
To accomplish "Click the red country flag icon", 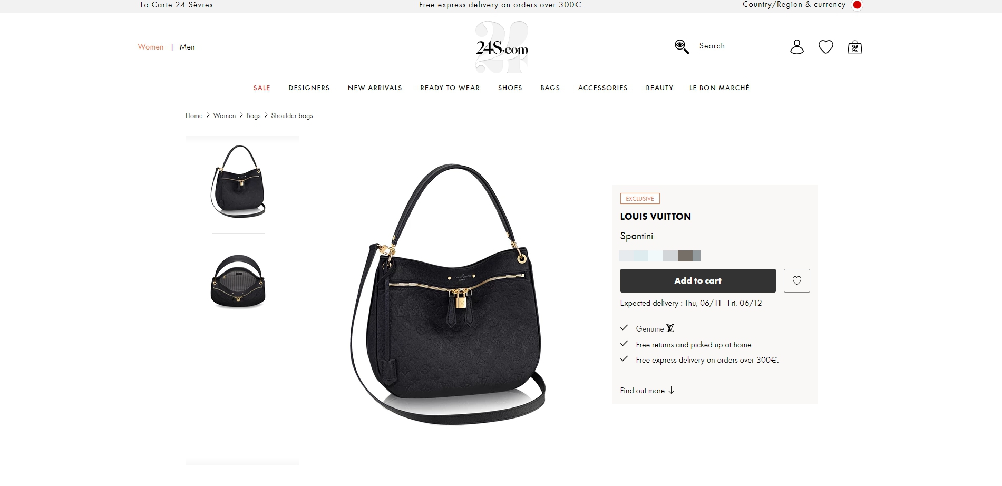I will pyautogui.click(x=857, y=5).
